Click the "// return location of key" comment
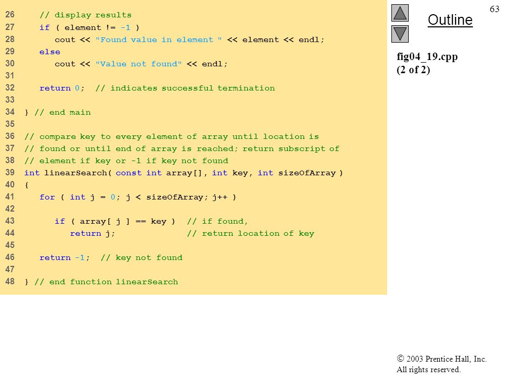 (250, 233)
